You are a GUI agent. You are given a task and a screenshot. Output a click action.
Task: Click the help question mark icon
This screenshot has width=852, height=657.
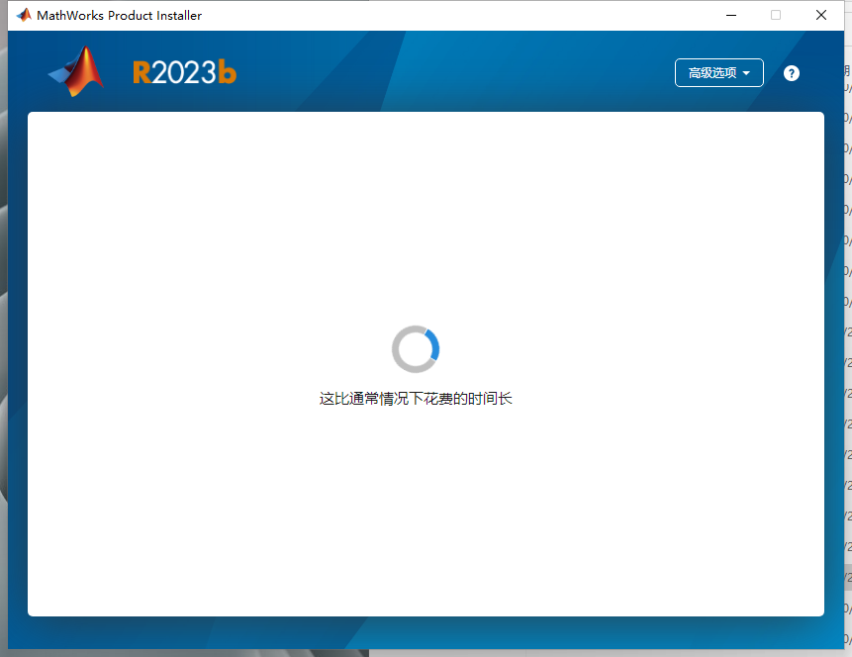tap(792, 73)
